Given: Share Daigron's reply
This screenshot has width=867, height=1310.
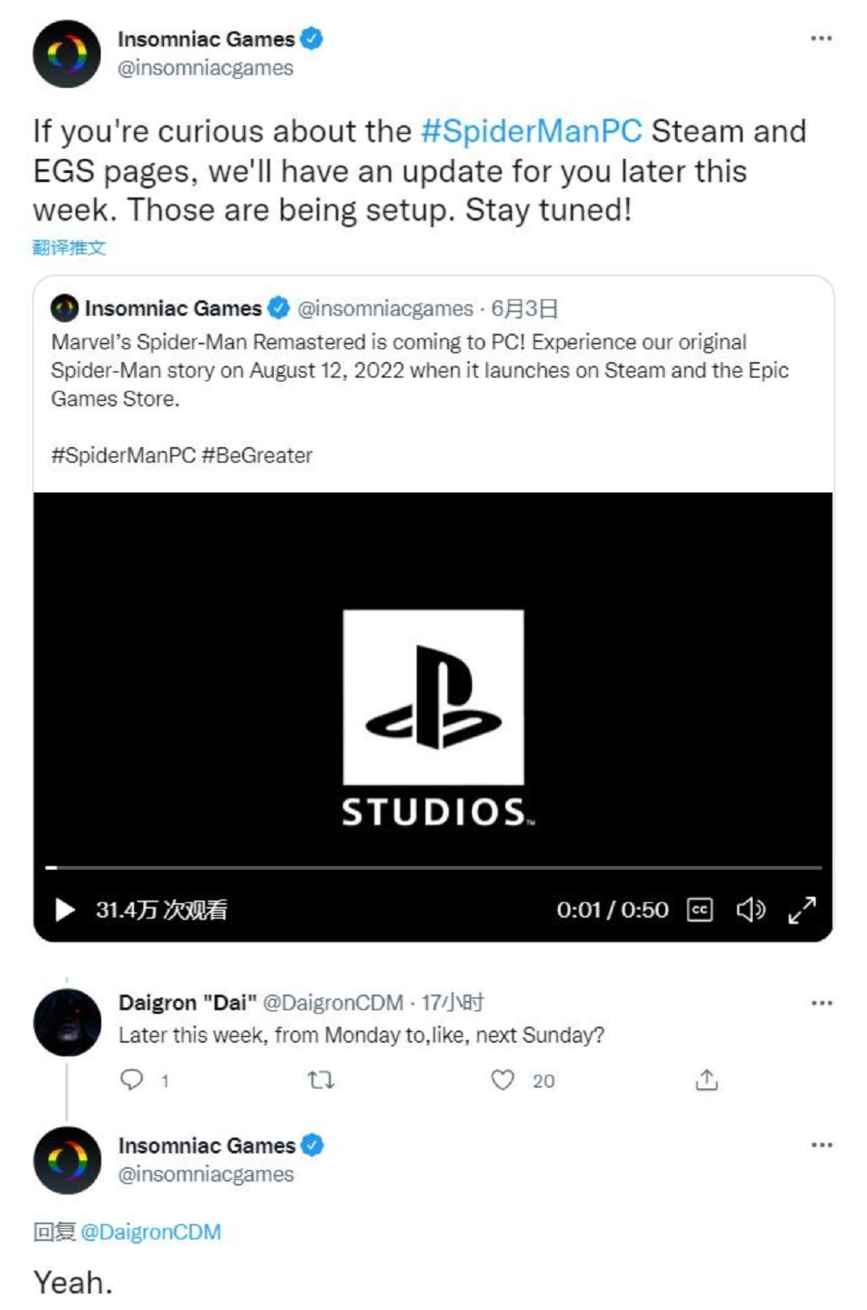Looking at the screenshot, I should [706, 1080].
